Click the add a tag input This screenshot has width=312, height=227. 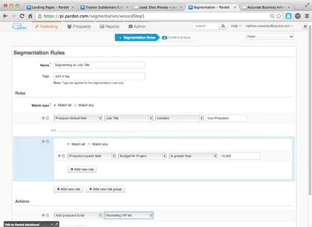[99, 76]
